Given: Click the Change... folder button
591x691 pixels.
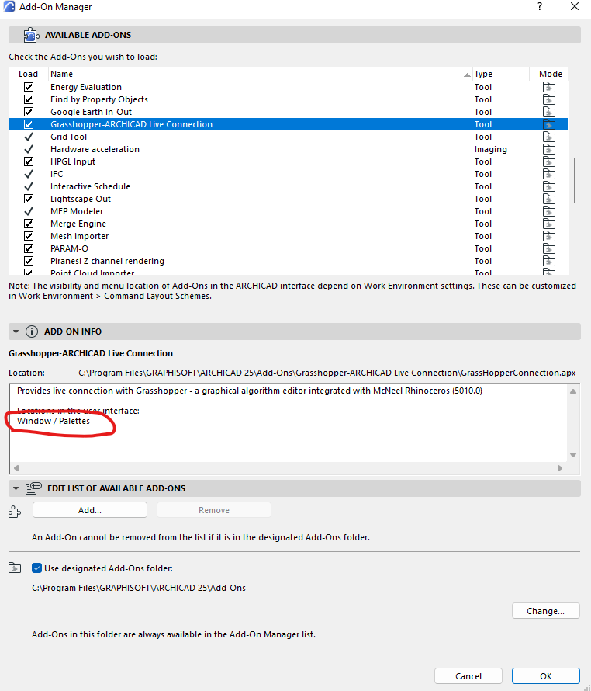Looking at the screenshot, I should pos(546,611).
